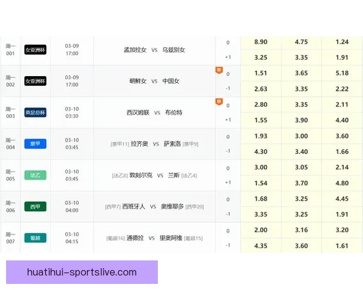Image resolution: width=363 pixels, height=290 pixels.
Task: Open team 布伦特 details
Action: click(x=174, y=112)
